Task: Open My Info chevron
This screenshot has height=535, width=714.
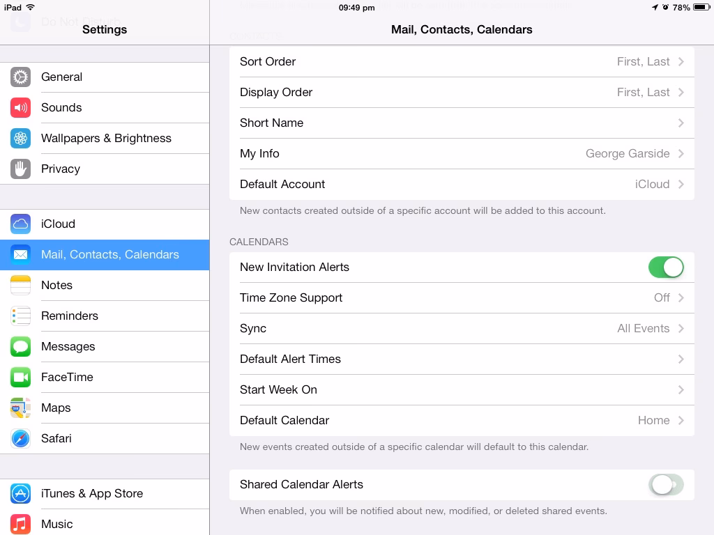Action: click(681, 153)
